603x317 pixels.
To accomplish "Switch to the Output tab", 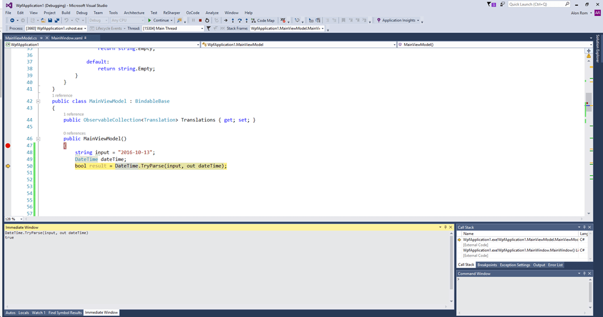I will coord(539,265).
